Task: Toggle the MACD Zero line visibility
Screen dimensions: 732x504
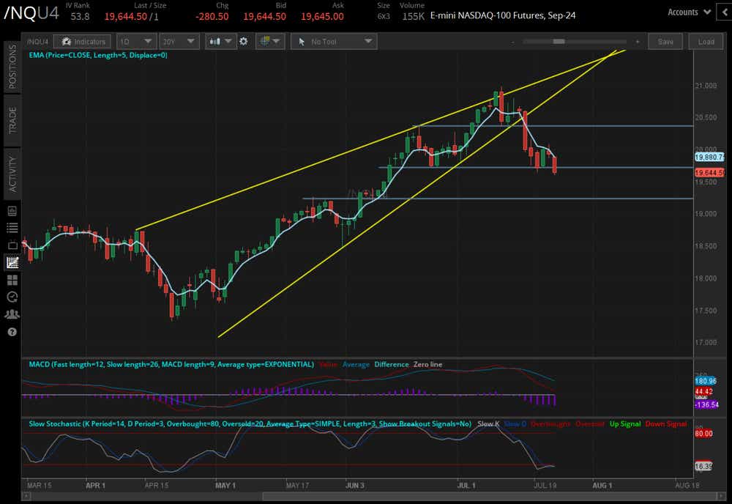Action: (x=427, y=364)
